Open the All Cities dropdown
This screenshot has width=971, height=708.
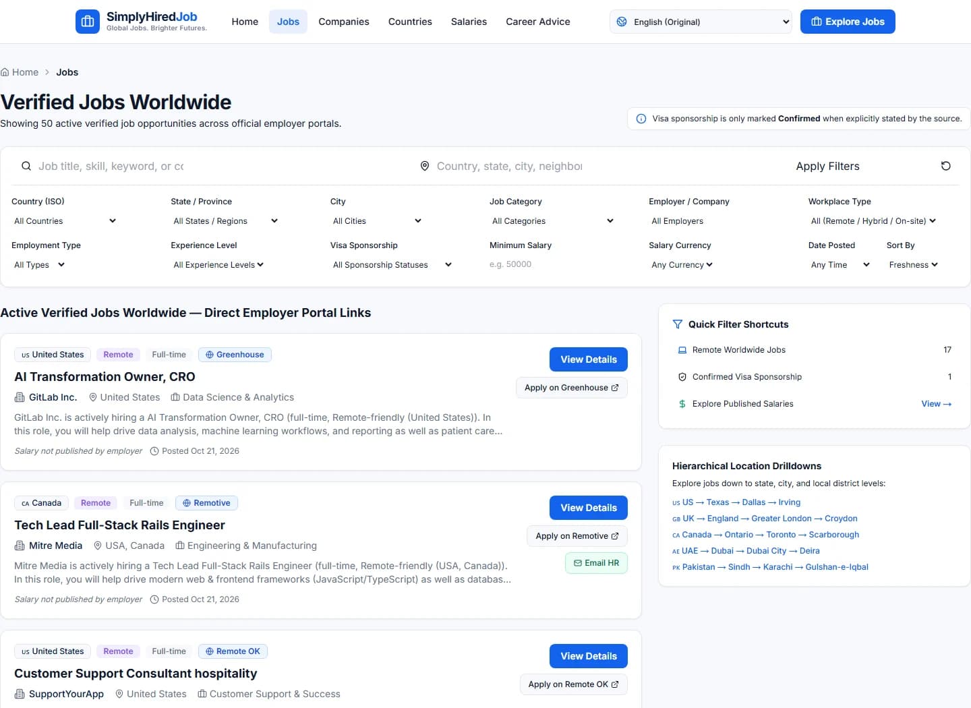tap(377, 220)
